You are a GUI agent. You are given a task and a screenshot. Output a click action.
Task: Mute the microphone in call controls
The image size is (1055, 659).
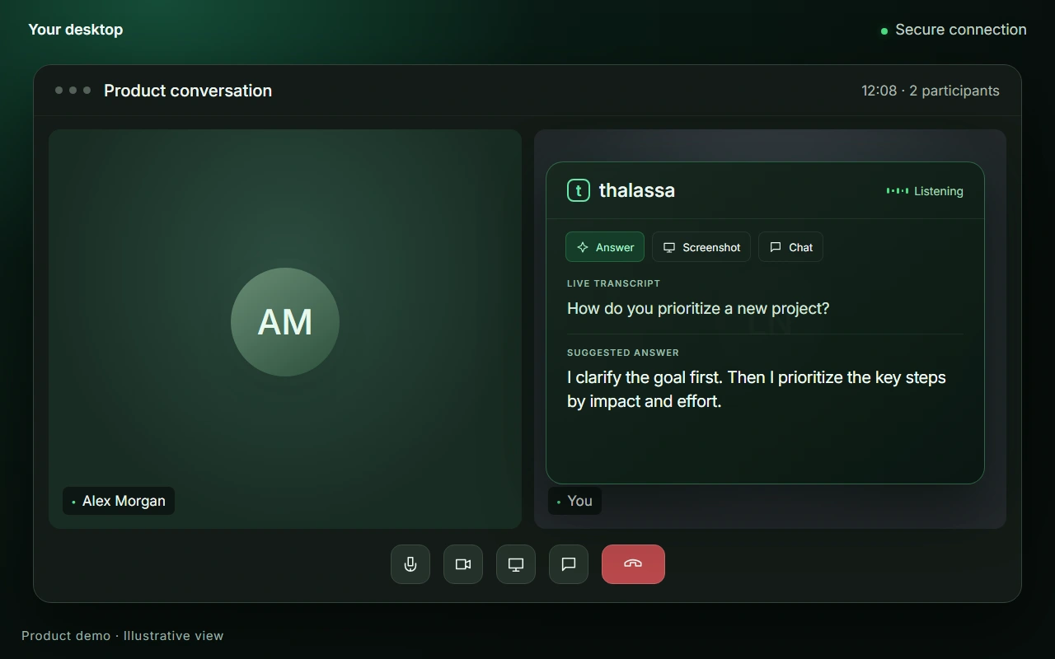410,564
